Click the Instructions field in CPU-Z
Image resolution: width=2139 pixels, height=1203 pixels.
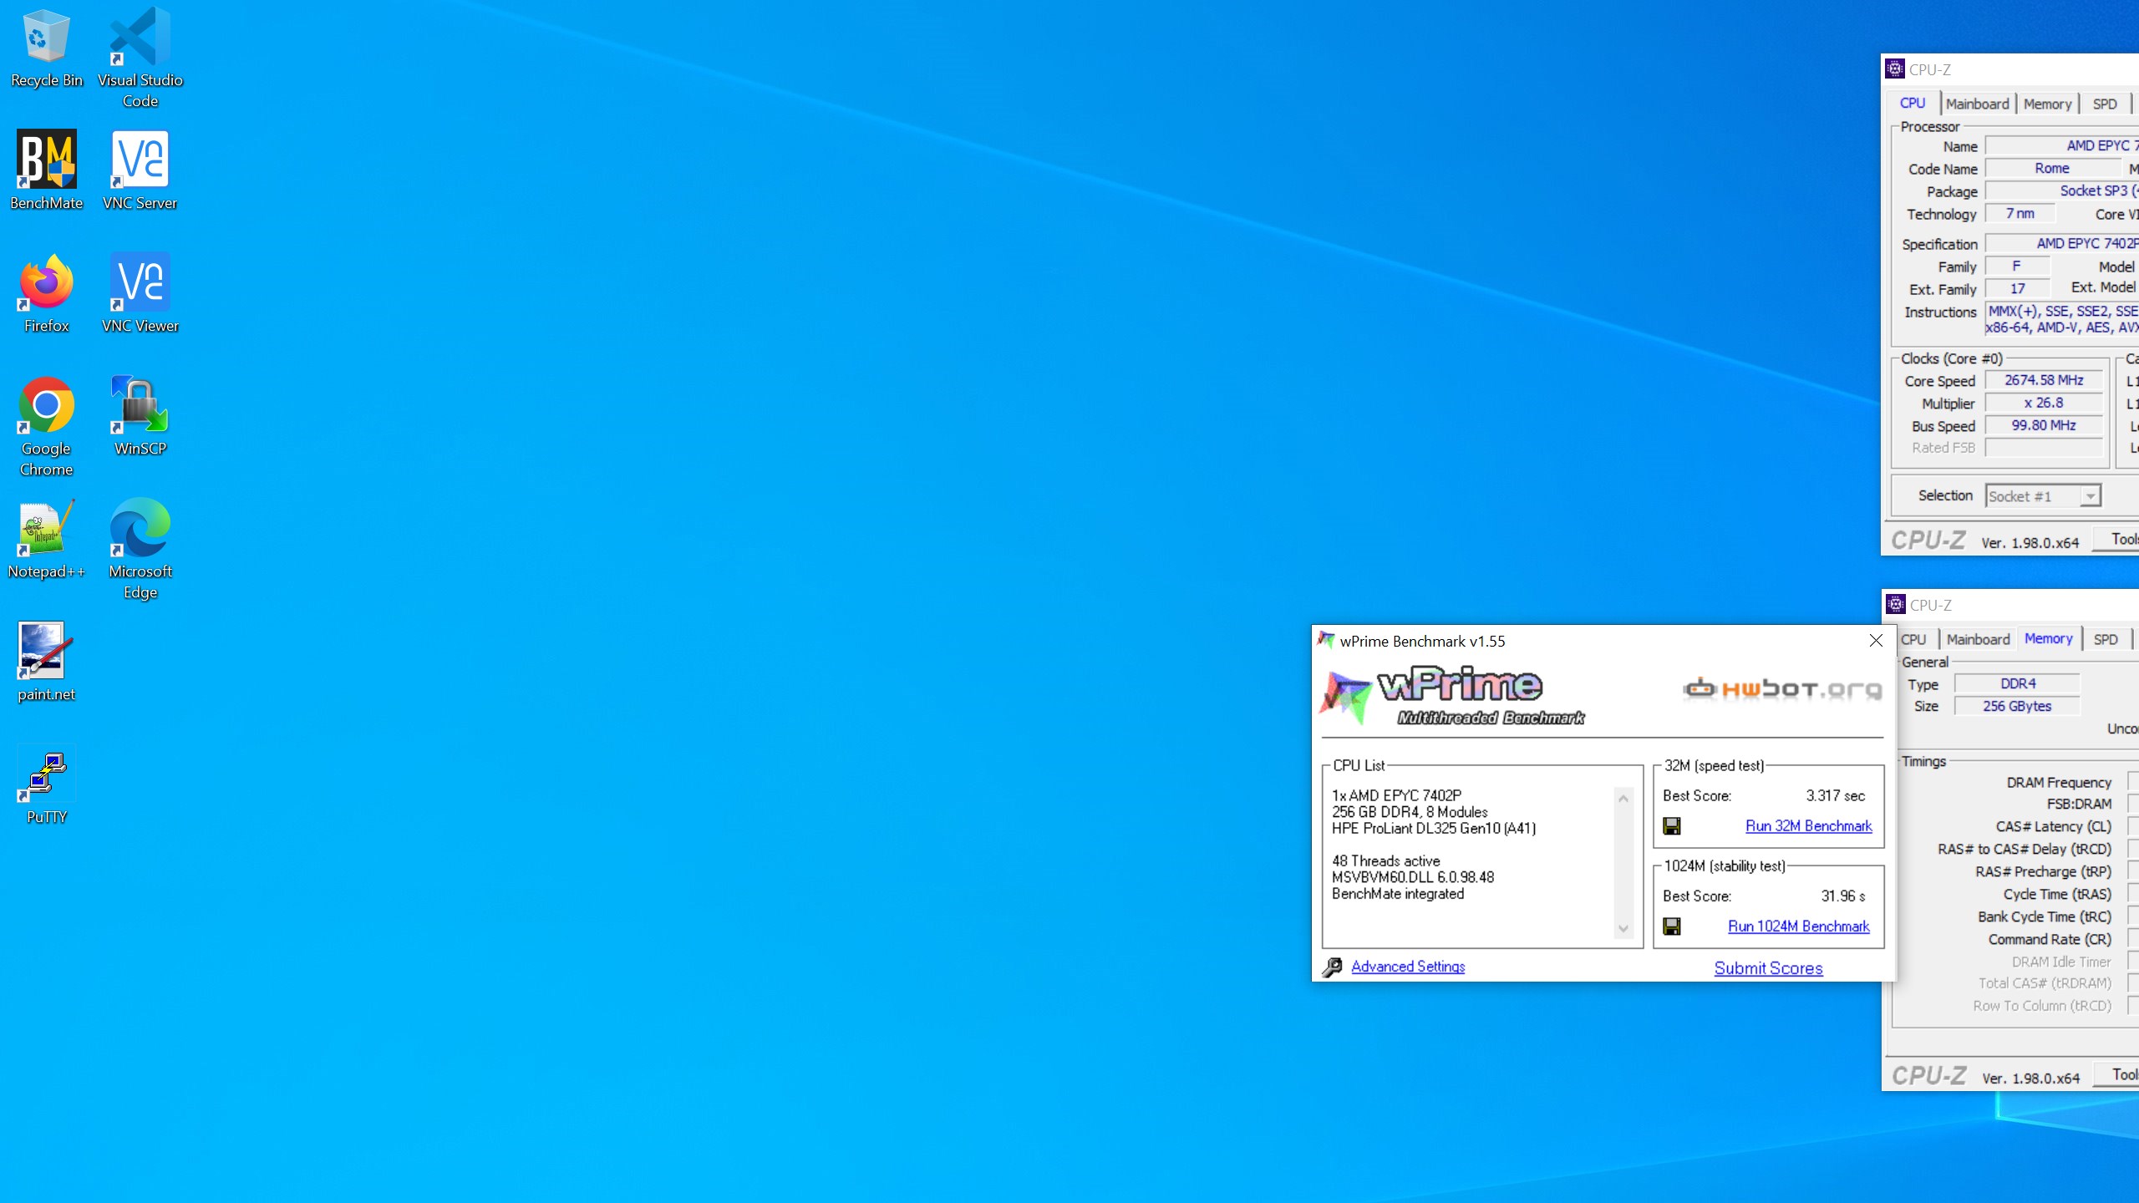tap(2062, 319)
